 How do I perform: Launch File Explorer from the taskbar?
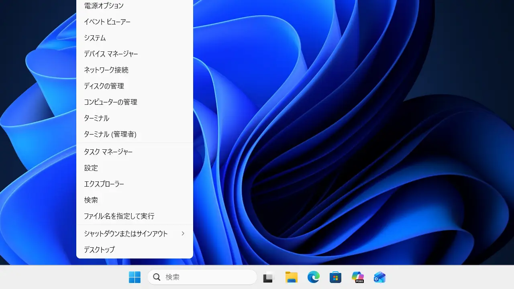point(291,277)
